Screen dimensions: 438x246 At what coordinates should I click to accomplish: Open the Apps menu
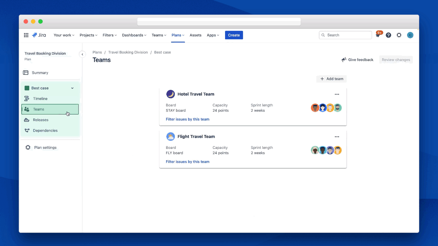[x=213, y=35]
